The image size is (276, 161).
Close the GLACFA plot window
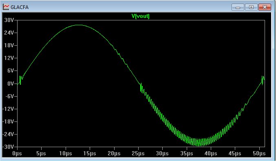click(265, 7)
